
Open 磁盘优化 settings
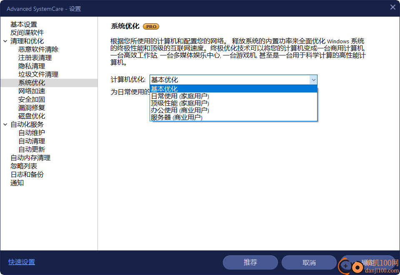pos(32,116)
